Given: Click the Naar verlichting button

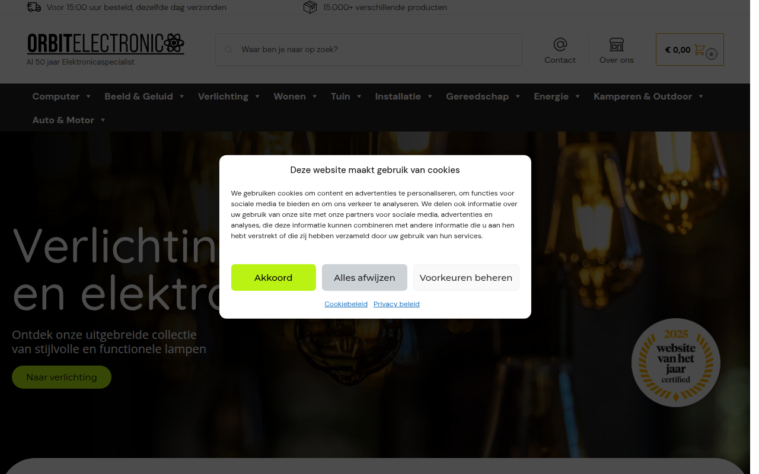Looking at the screenshot, I should 62,377.
